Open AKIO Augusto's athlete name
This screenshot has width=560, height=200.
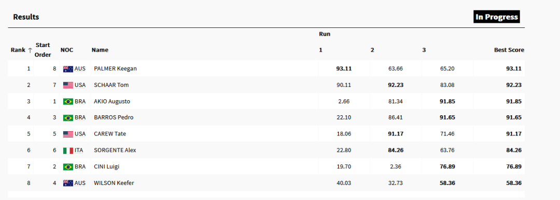tap(112, 101)
